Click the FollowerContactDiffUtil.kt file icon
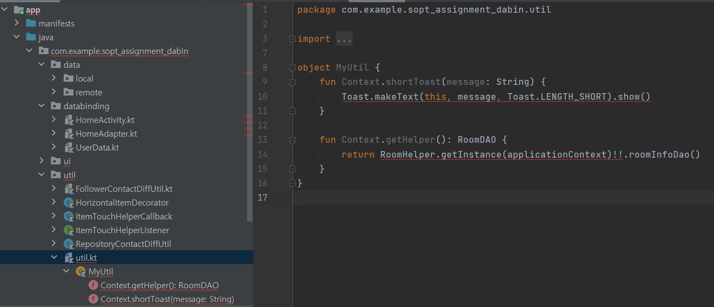The width and height of the screenshot is (714, 307). [69, 188]
